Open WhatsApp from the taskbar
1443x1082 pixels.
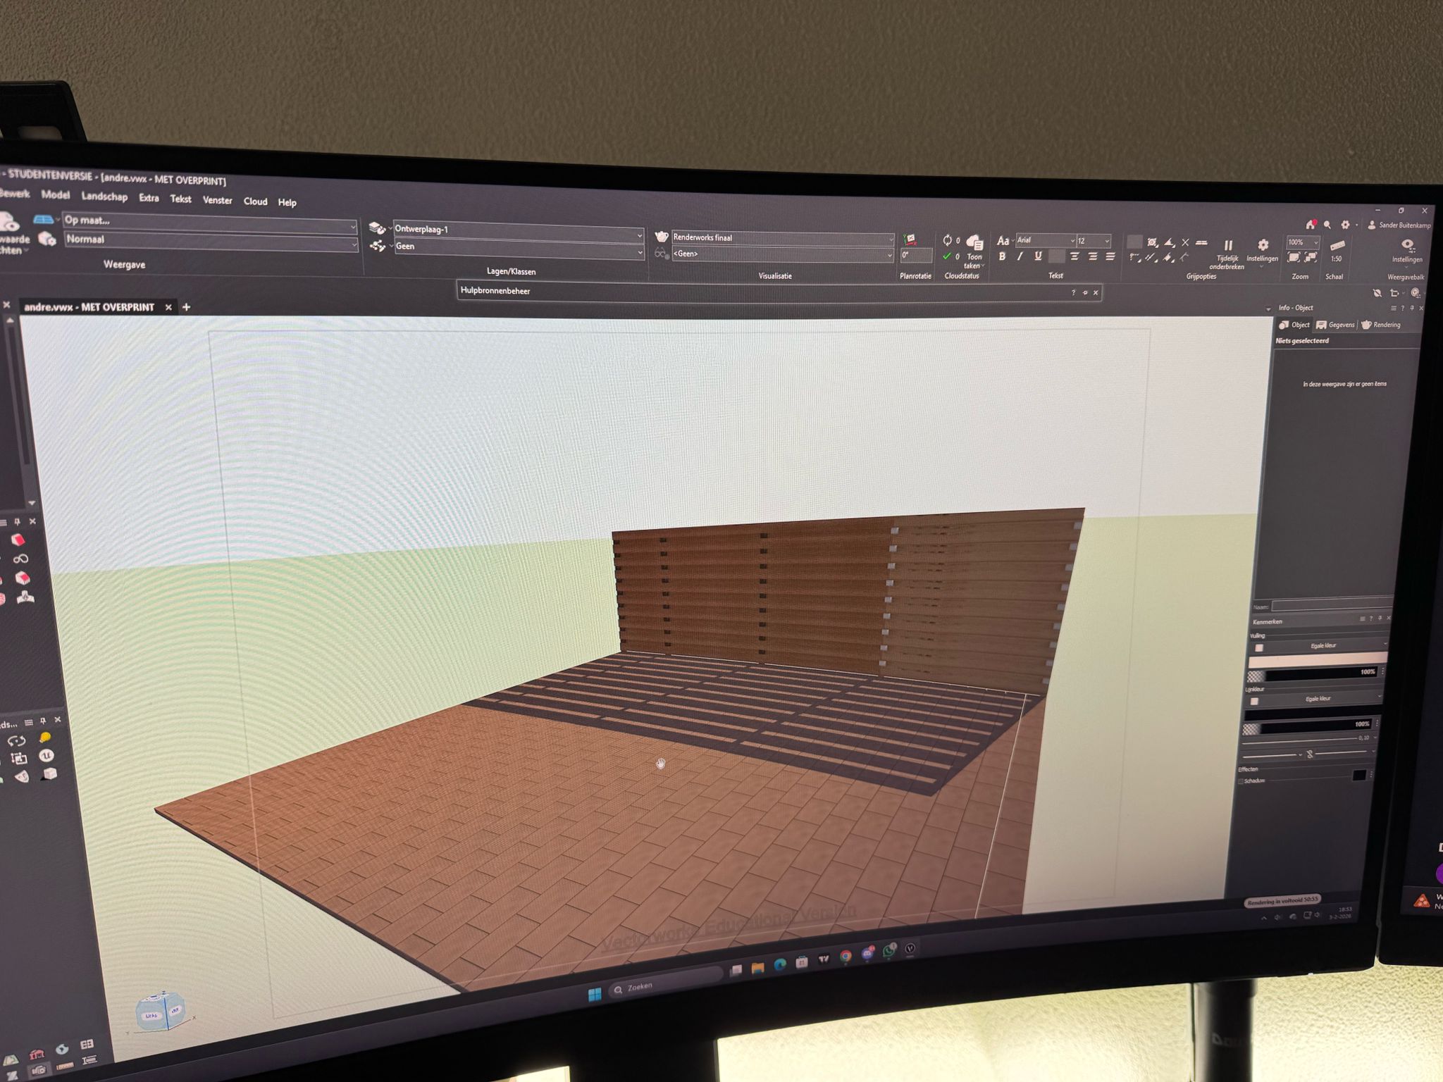889,950
